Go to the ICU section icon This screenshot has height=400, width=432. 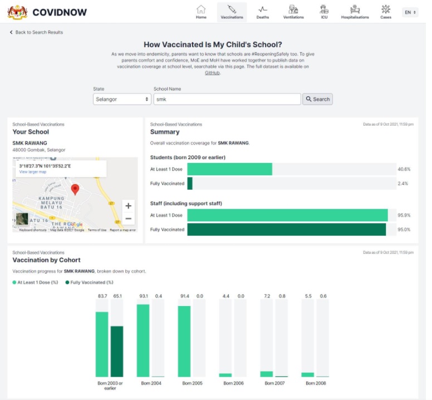click(x=324, y=9)
